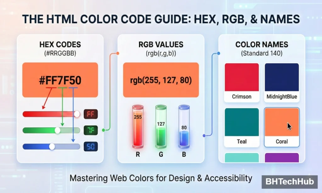The image size is (322, 193).
Task: Select the B test tube showing 80
Action: [183, 126]
